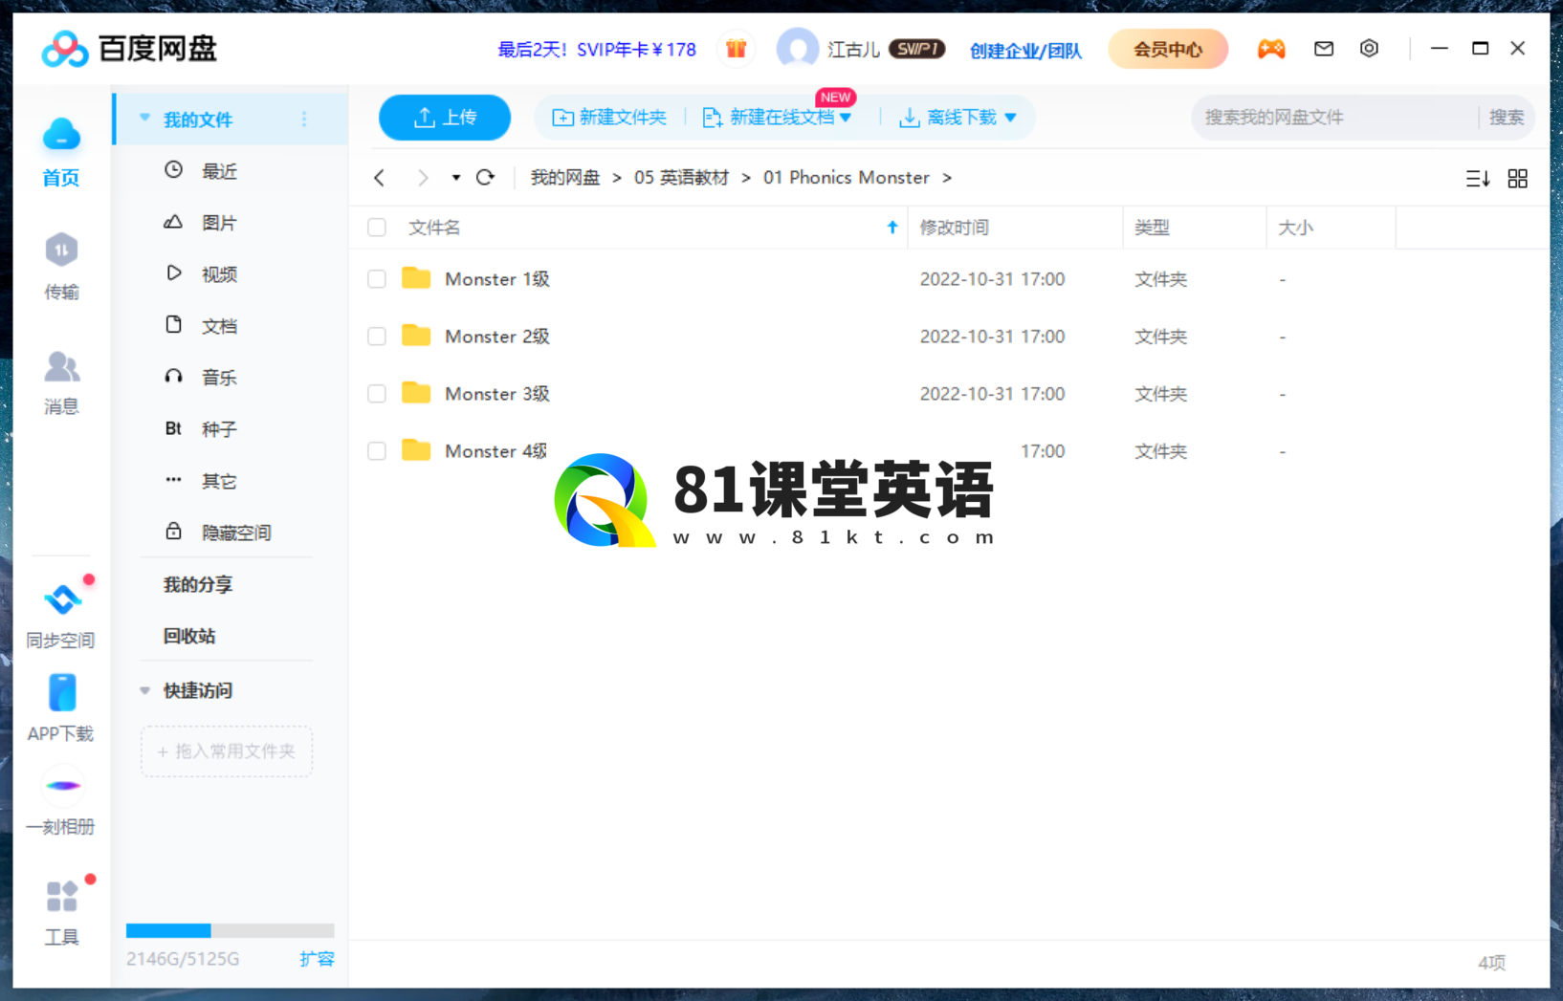The width and height of the screenshot is (1563, 1001).
Task: Click the 文件名 sort arrow
Action: tap(892, 227)
